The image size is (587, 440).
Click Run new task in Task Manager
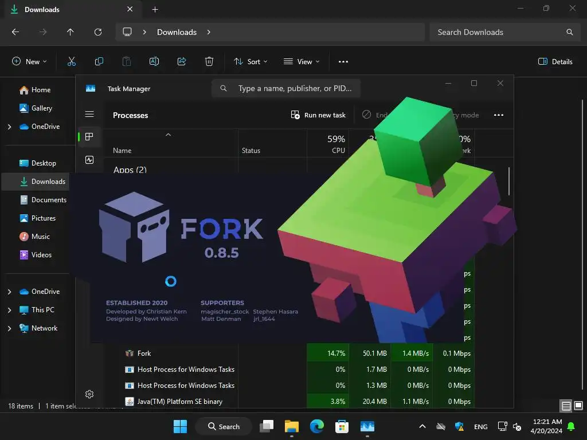(318, 115)
